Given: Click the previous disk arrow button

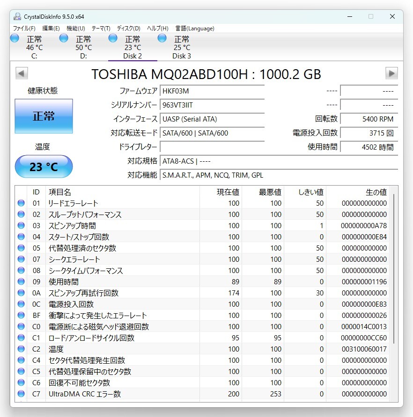Looking at the screenshot, I should (x=22, y=73).
